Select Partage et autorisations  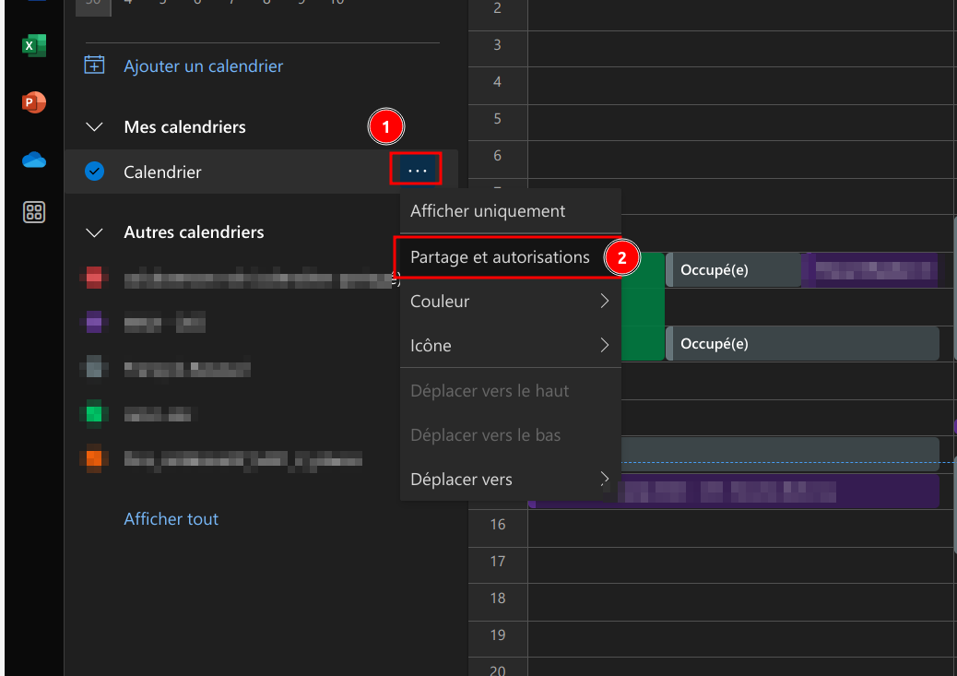pyautogui.click(x=500, y=257)
